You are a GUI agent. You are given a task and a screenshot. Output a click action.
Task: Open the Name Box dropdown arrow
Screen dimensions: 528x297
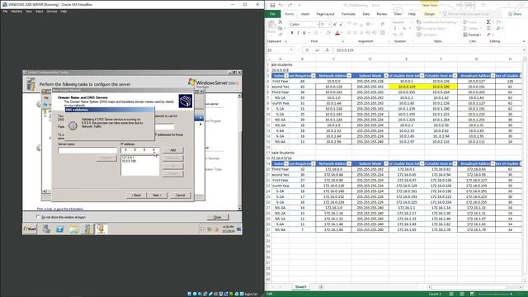[291, 49]
